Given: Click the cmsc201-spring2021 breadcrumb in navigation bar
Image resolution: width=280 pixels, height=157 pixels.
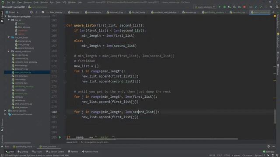Looking at the screenshot, I should click(x=14, y=7).
